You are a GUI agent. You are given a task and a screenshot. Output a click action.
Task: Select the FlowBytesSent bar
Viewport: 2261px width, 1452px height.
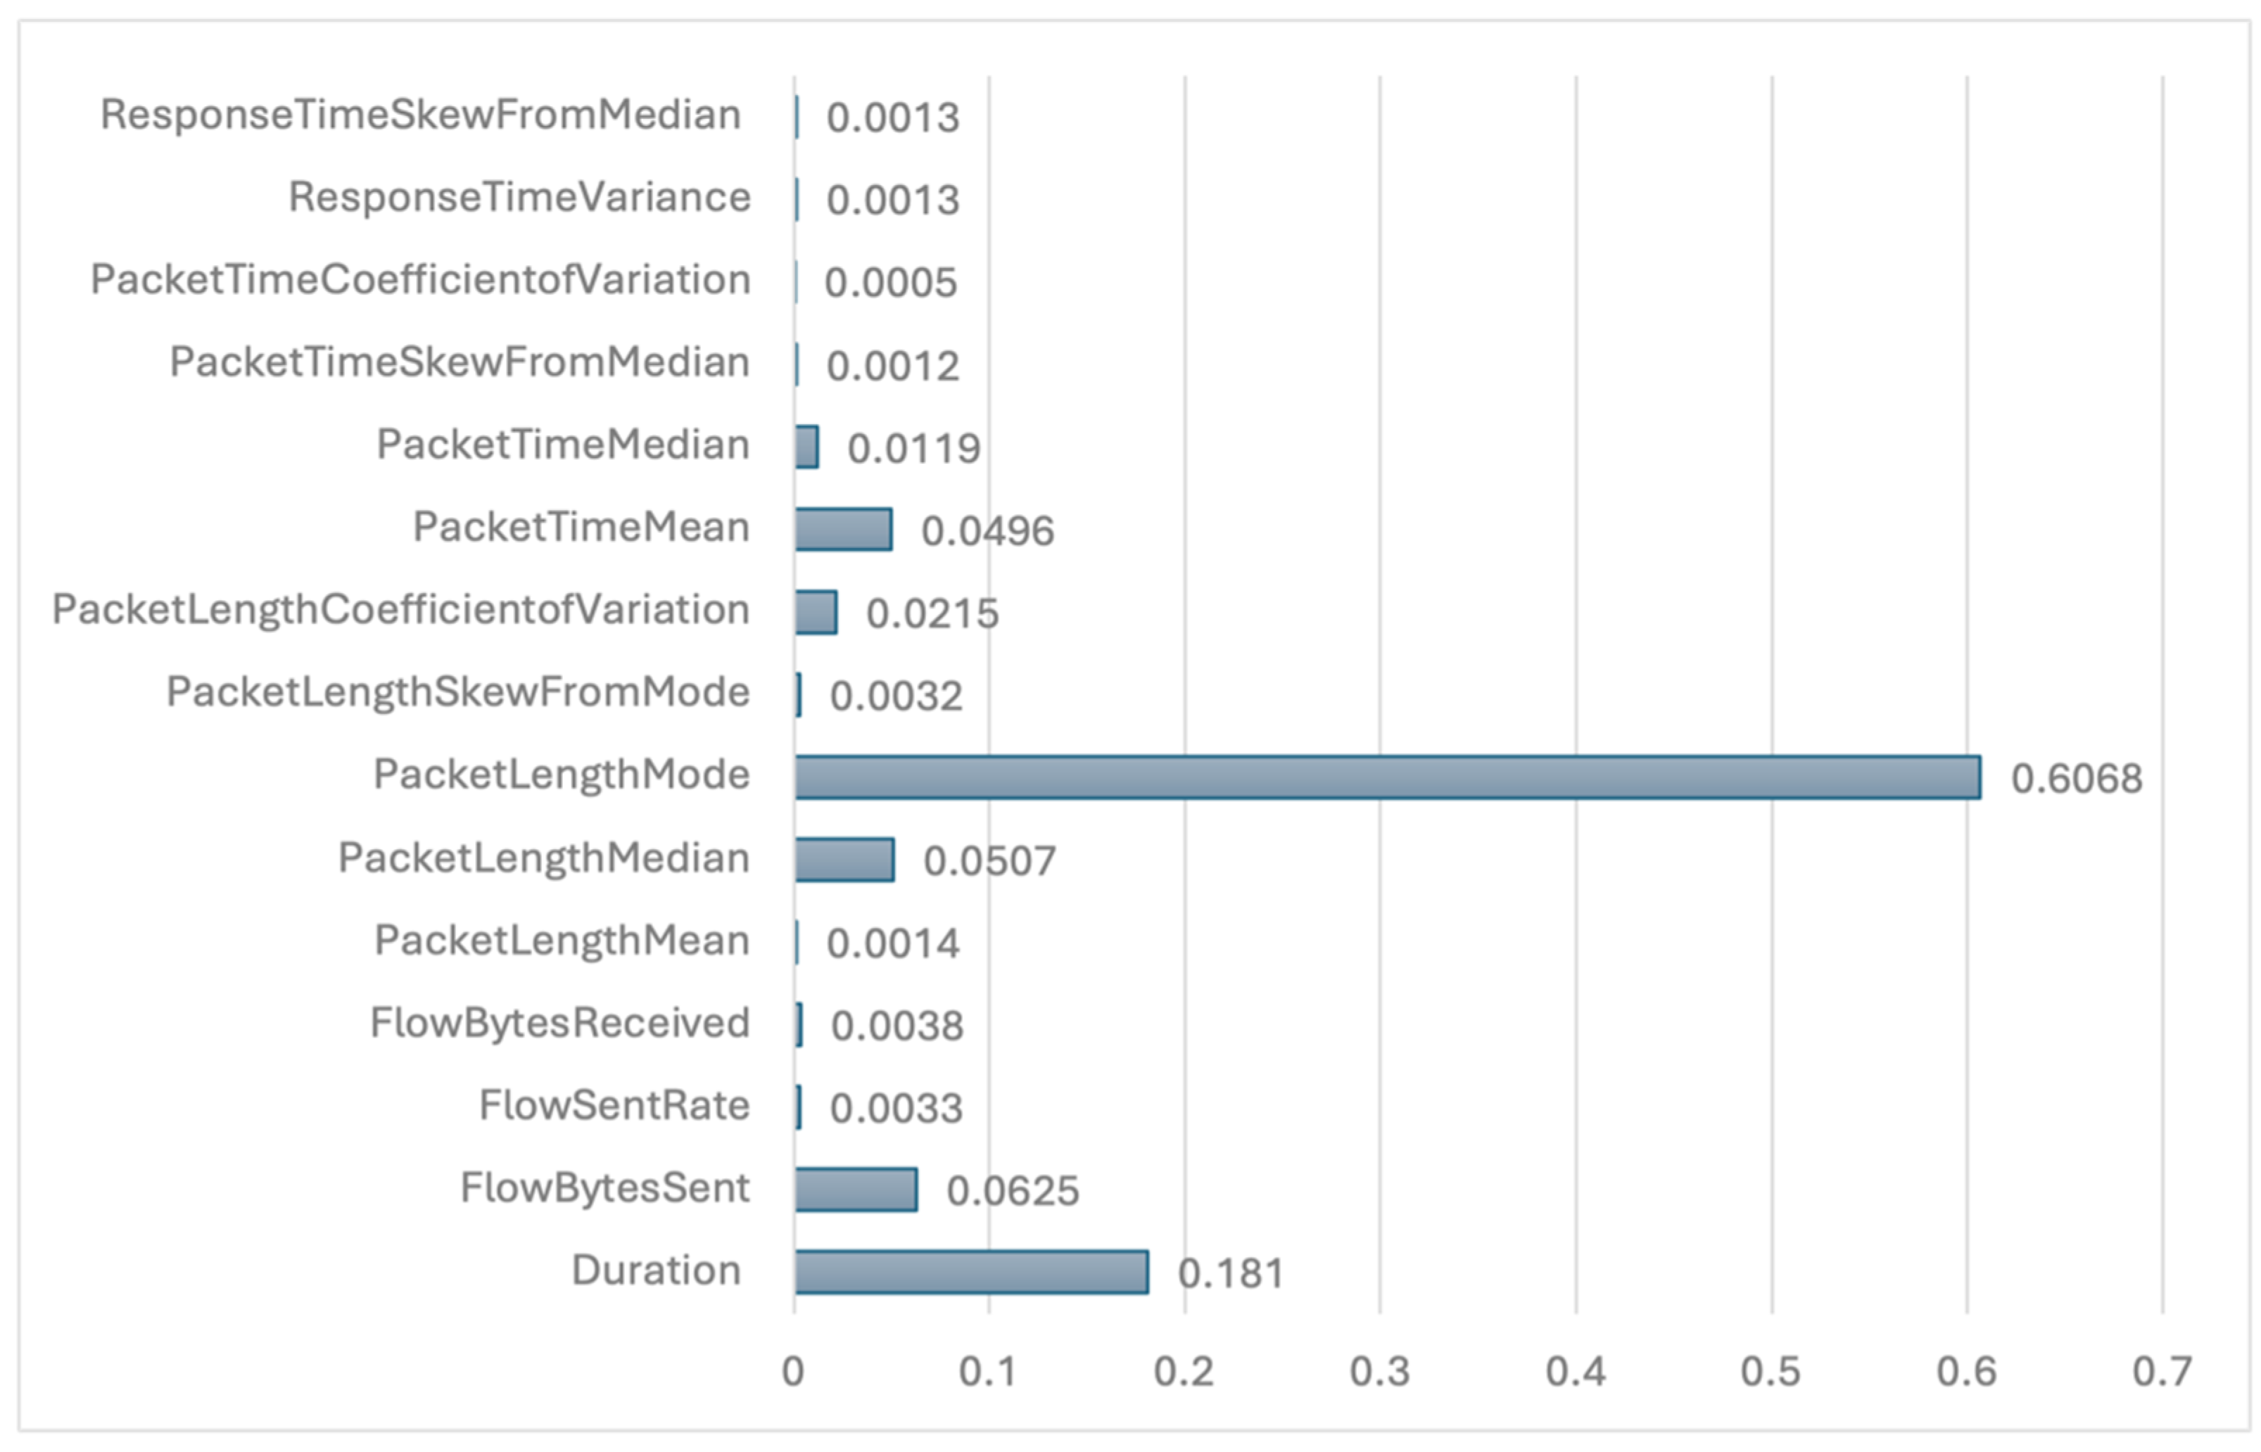[x=855, y=1189]
